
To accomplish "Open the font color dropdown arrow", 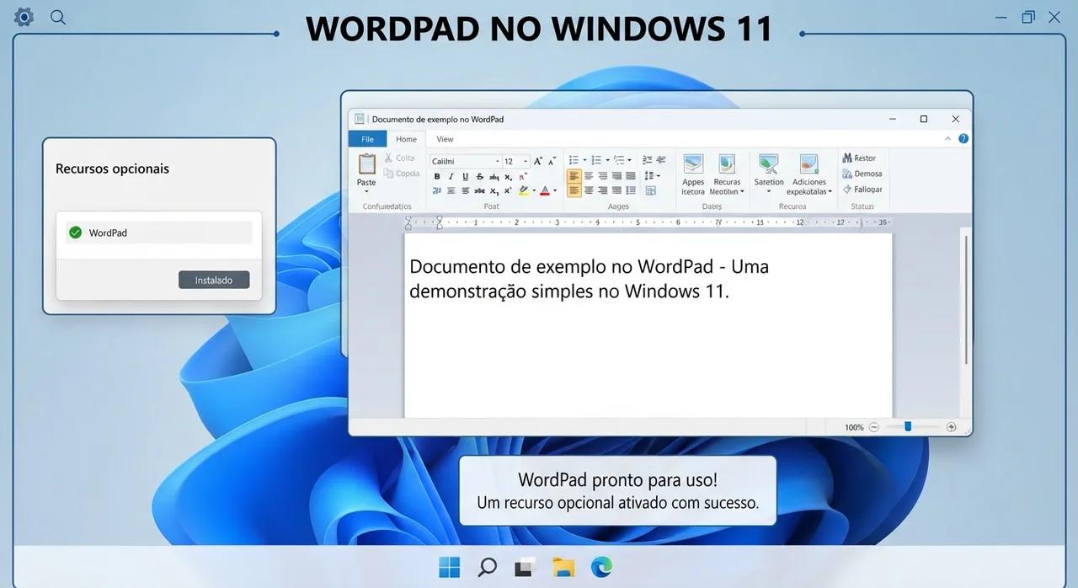I will 554,191.
